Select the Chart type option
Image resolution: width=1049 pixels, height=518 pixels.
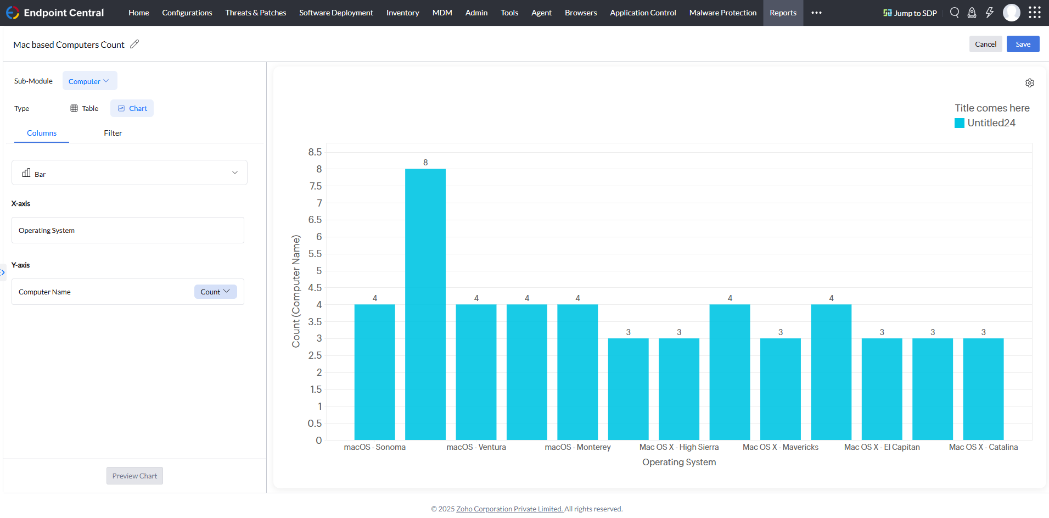[132, 108]
